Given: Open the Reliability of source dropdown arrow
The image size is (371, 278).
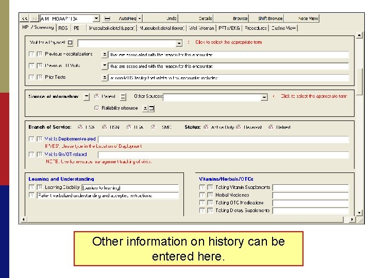Looking at the screenshot, I should (145, 109).
